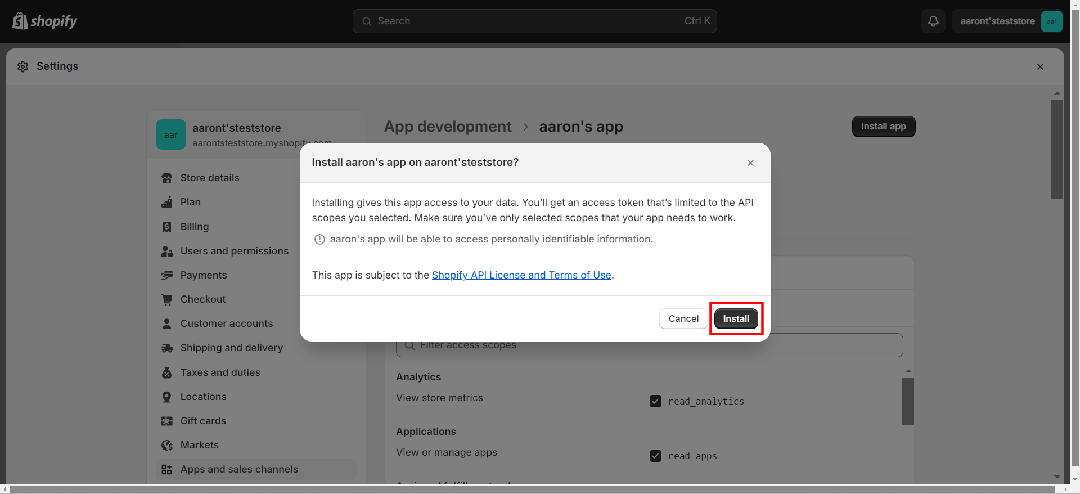This screenshot has height=494, width=1080.
Task: Click the access scopes list scrollbar thumb
Action: [x=908, y=401]
